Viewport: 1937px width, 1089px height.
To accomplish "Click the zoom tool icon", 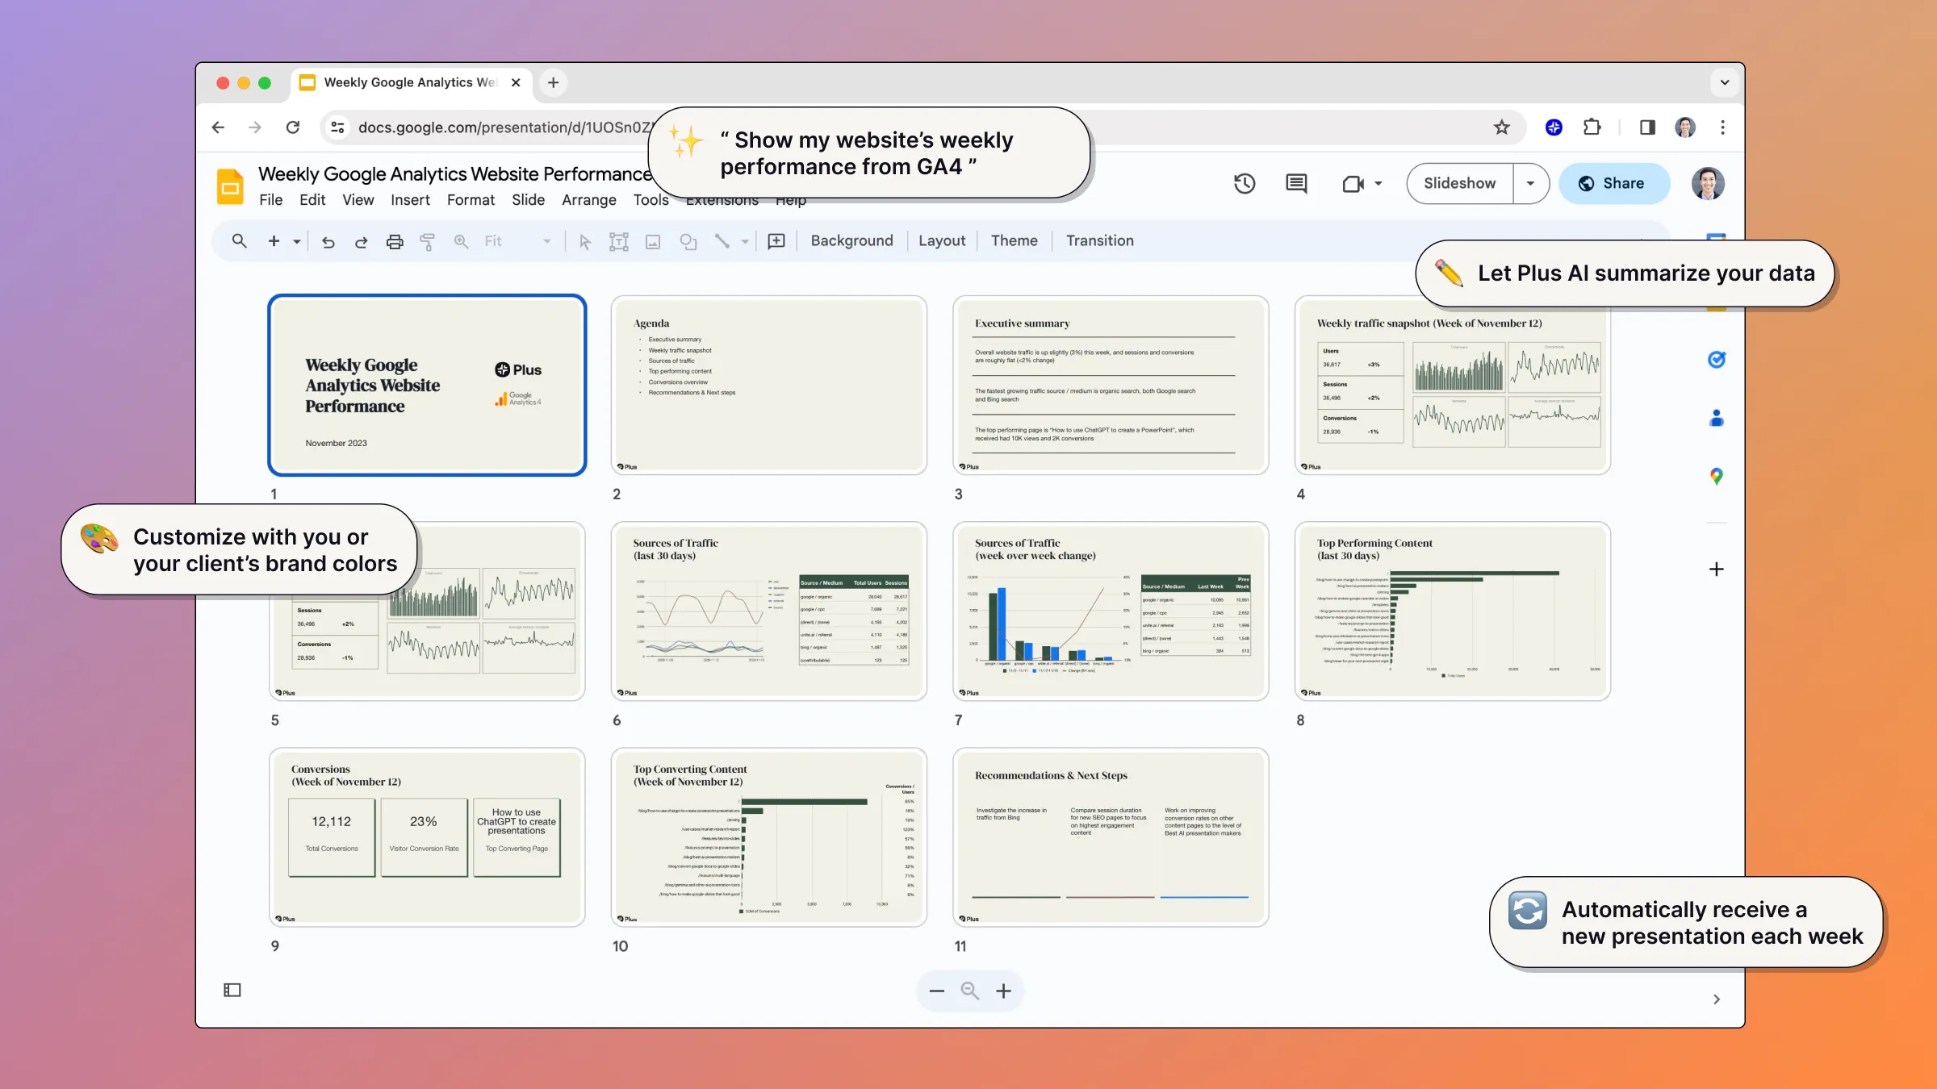I will click(461, 241).
